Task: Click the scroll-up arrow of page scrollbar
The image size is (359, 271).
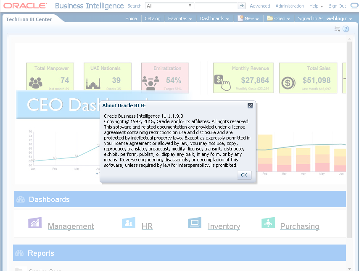Action: 349,39
